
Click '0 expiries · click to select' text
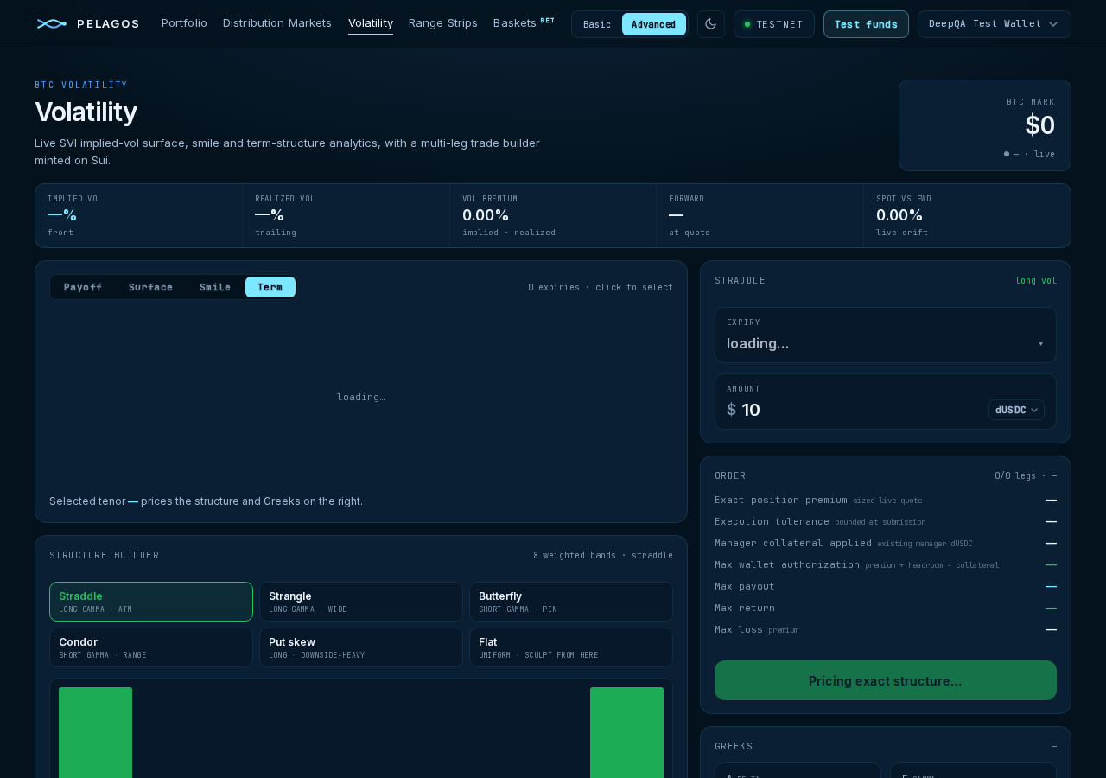601,287
